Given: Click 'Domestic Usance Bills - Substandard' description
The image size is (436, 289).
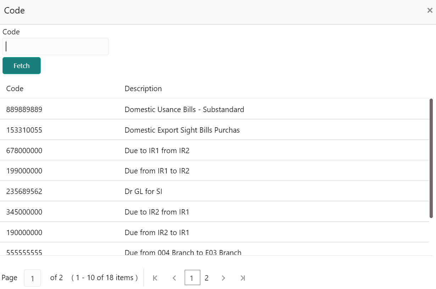Looking at the screenshot, I should coord(184,110).
